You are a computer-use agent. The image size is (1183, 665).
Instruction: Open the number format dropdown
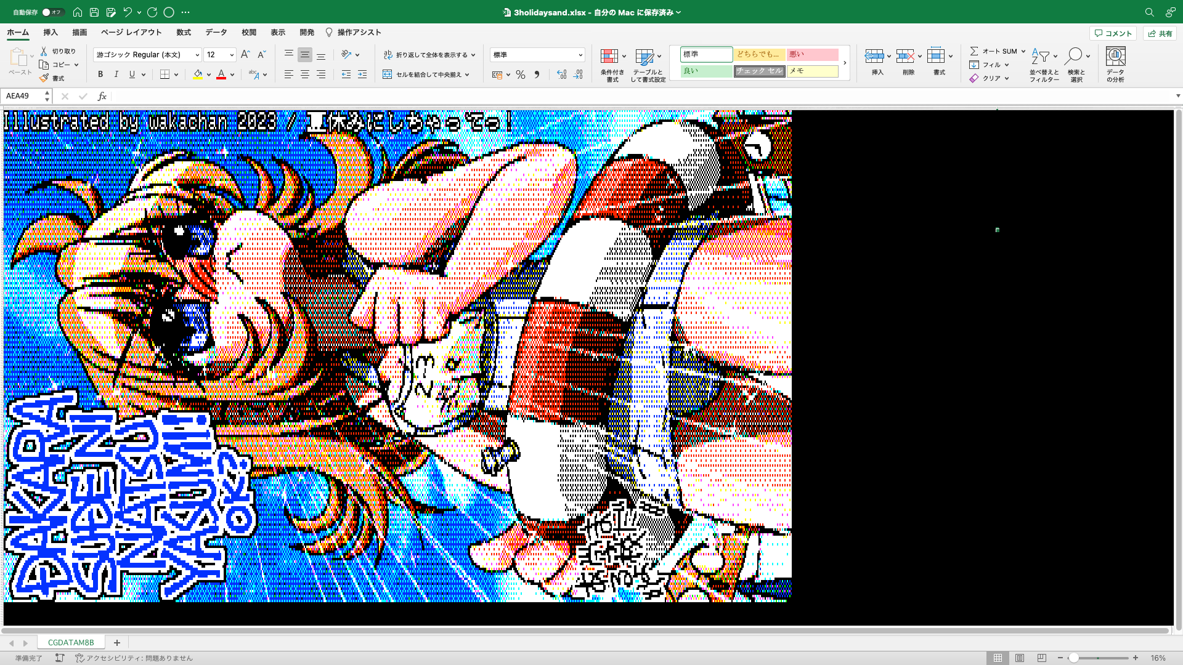coord(580,55)
